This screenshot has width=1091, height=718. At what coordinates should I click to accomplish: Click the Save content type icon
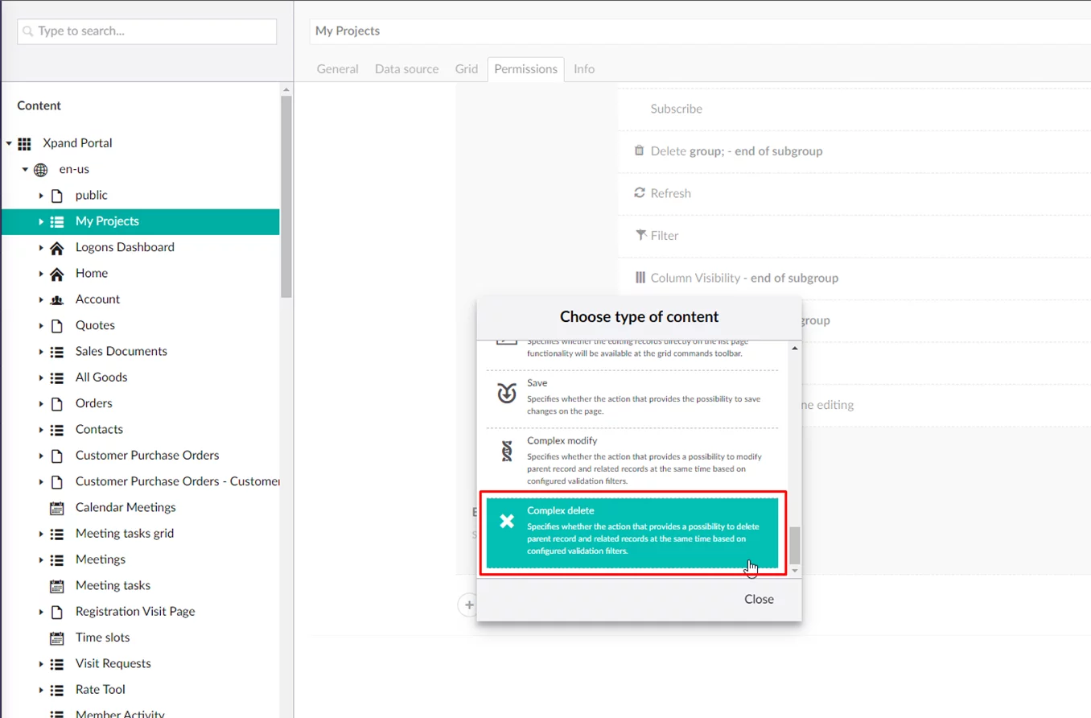coord(506,394)
